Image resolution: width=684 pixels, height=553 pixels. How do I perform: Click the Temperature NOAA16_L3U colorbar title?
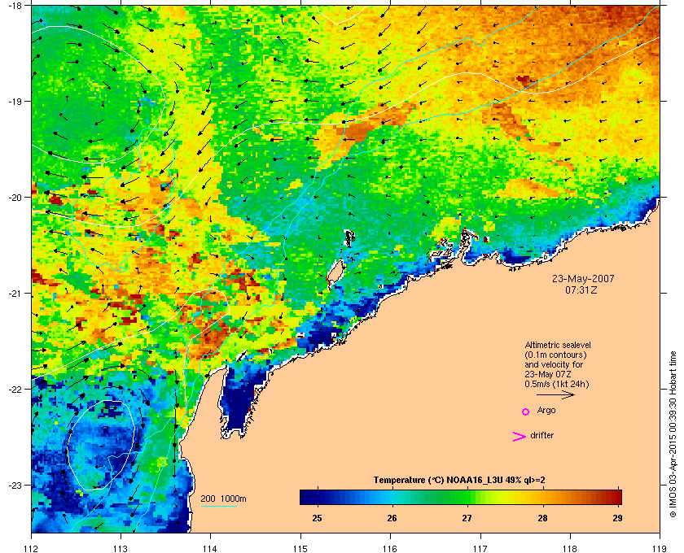(459, 481)
